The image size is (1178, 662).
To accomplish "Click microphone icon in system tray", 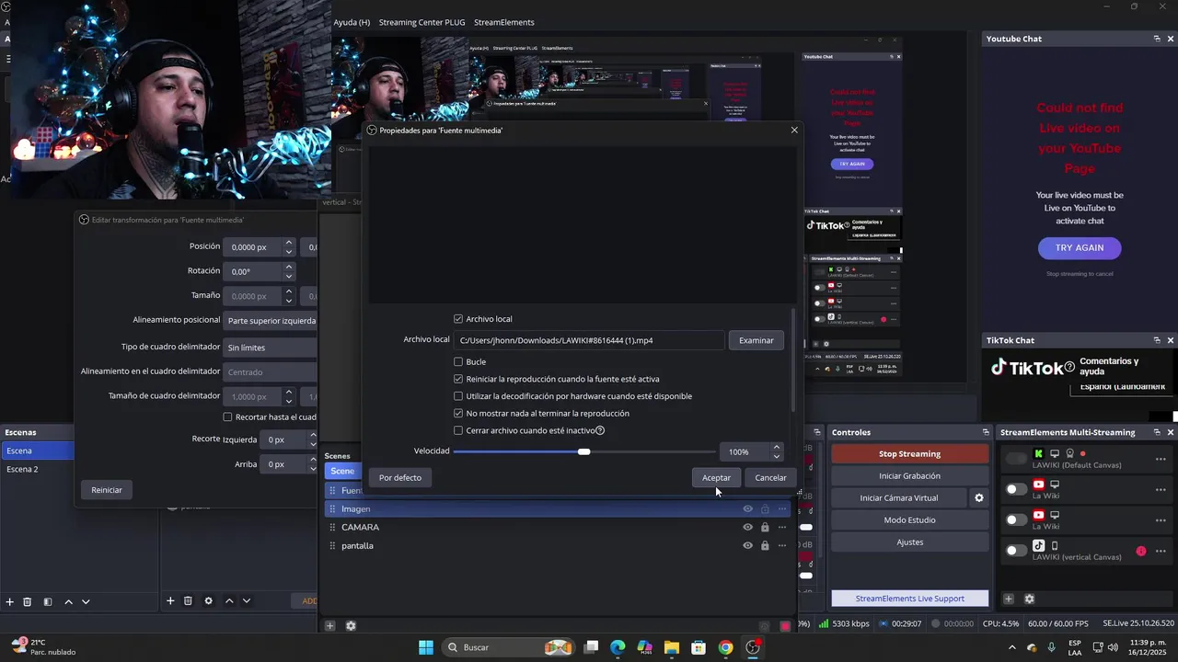I will click(x=1051, y=647).
